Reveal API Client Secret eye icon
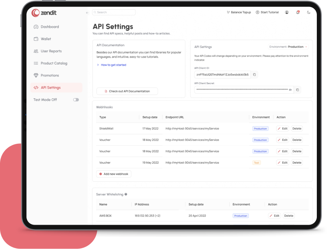The image size is (327, 249). click(290, 90)
